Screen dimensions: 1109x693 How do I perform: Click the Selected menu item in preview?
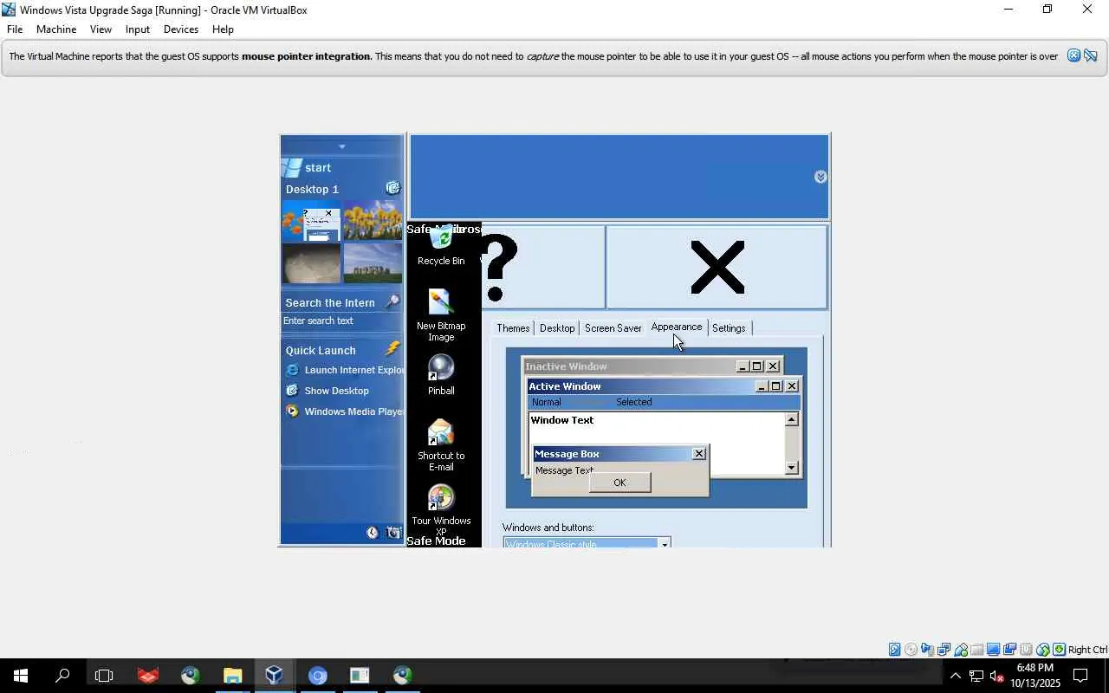634,402
